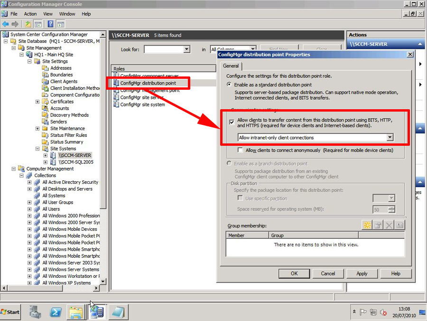Click the Help question mark toolbar icon

click(51, 24)
